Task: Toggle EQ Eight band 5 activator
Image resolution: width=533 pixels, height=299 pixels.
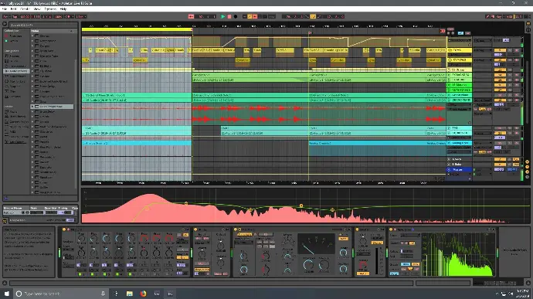Action: (x=131, y=274)
